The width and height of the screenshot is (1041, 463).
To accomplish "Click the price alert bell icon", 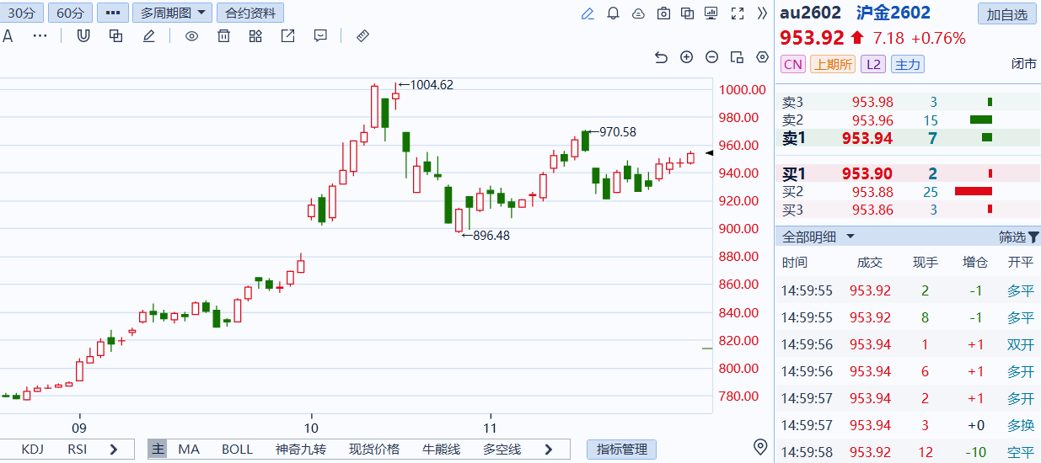I will click(613, 13).
